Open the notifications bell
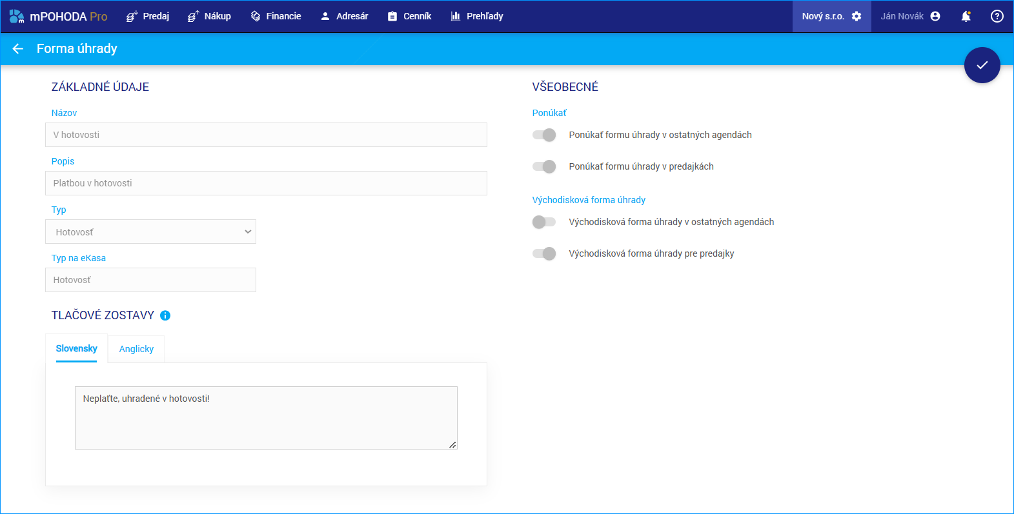The width and height of the screenshot is (1014, 514). tap(966, 16)
